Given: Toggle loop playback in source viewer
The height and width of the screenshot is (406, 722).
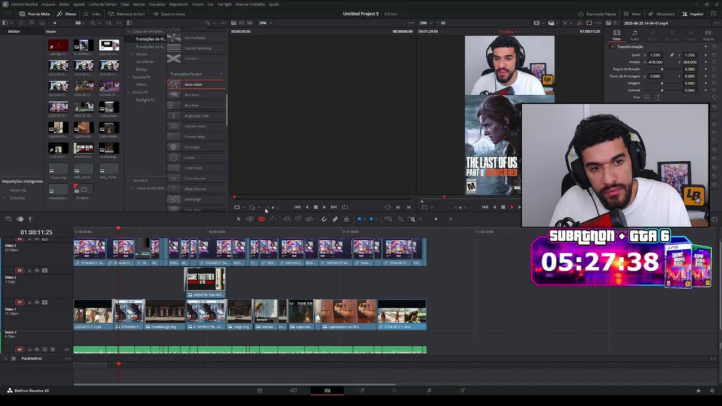Looking at the screenshot, I should [345, 207].
